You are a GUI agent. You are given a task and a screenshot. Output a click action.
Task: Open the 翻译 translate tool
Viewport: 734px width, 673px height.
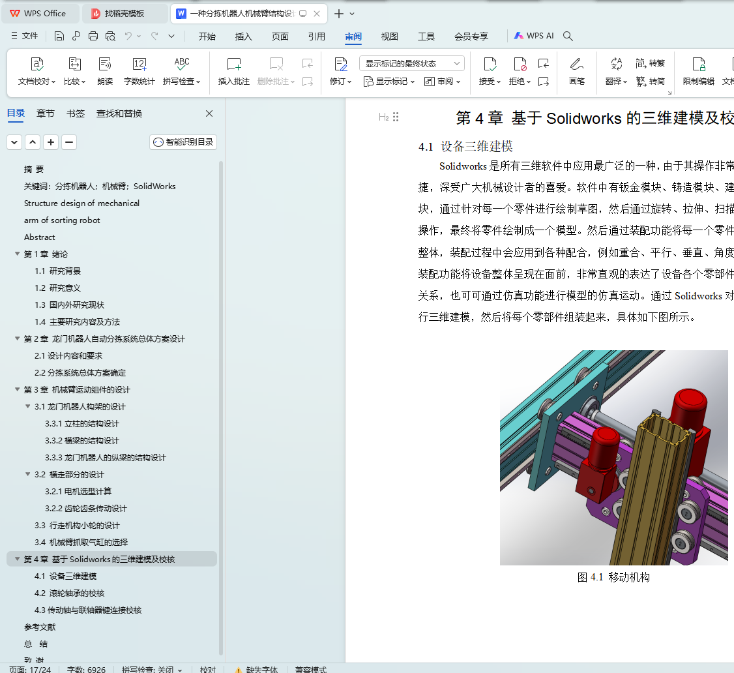click(x=616, y=71)
